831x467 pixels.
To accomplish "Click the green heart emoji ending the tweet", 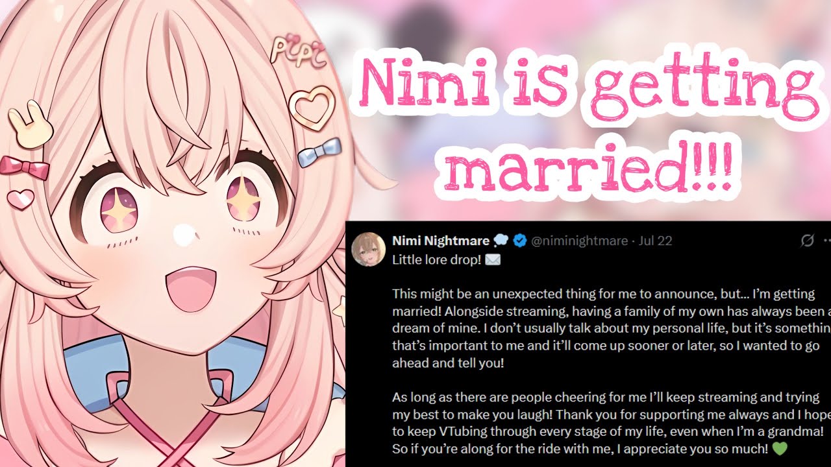I will 781,448.
